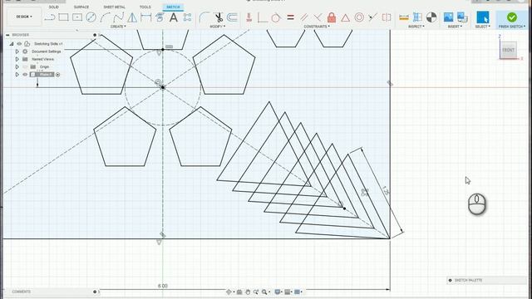Open the INSERT dropdown menu
This screenshot has height=299, width=532.
(x=455, y=27)
